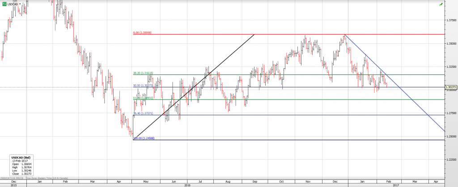Click the 1.30273 current price tag
The width and height of the screenshot is (458, 187).
(451, 87)
